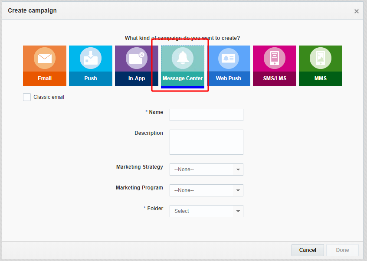Select the SMS/LMS campaign tile
The width and height of the screenshot is (367, 261).
pos(275,66)
